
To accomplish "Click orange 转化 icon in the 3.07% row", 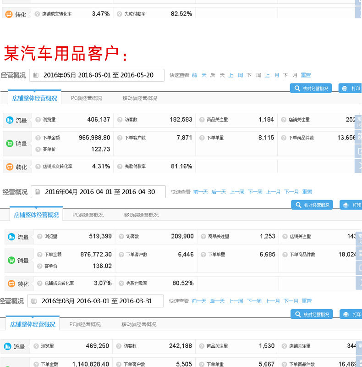I will pyautogui.click(x=11, y=284).
